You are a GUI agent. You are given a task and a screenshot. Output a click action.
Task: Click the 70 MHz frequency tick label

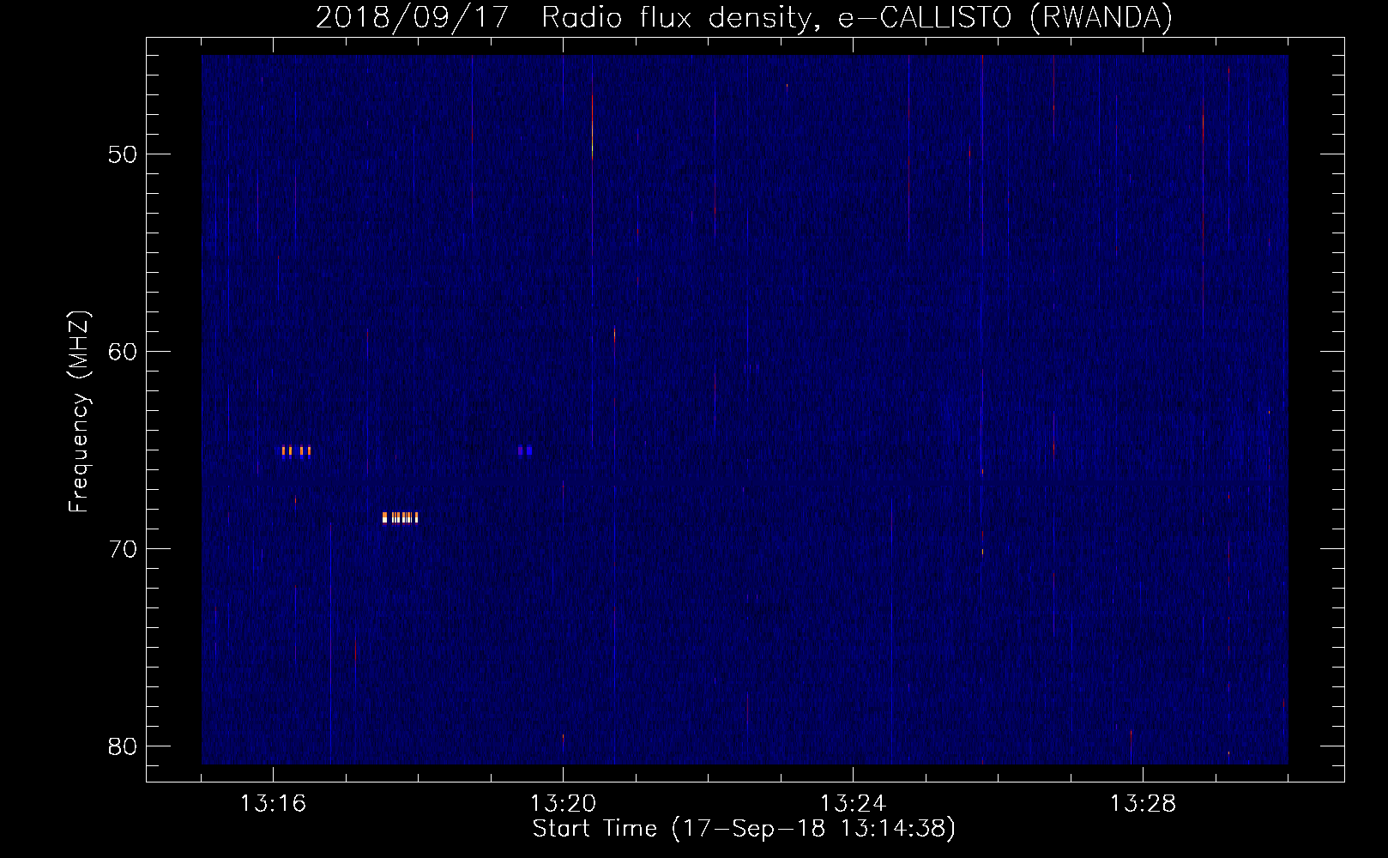pos(123,550)
